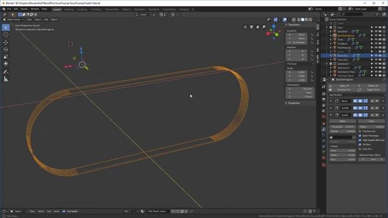Open the Slot 1 material dropdown
Image resolution: width=388 pixels, height=218 pixels.
click(131, 211)
